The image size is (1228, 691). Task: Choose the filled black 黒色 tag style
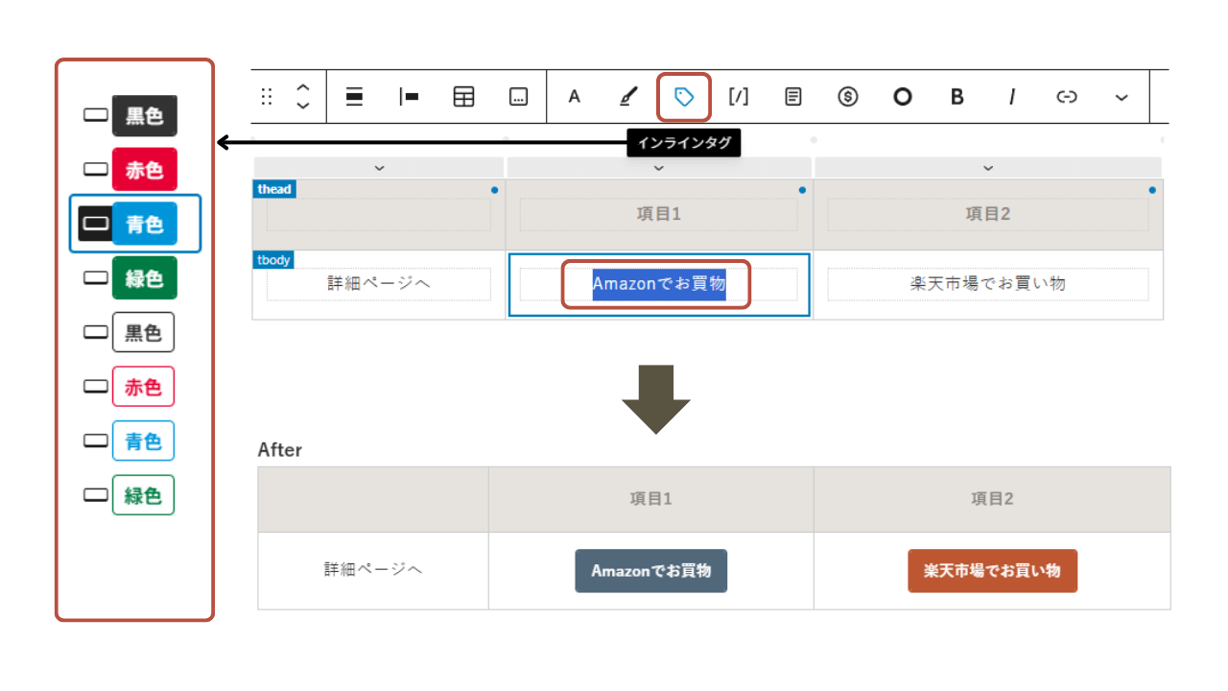pos(145,116)
